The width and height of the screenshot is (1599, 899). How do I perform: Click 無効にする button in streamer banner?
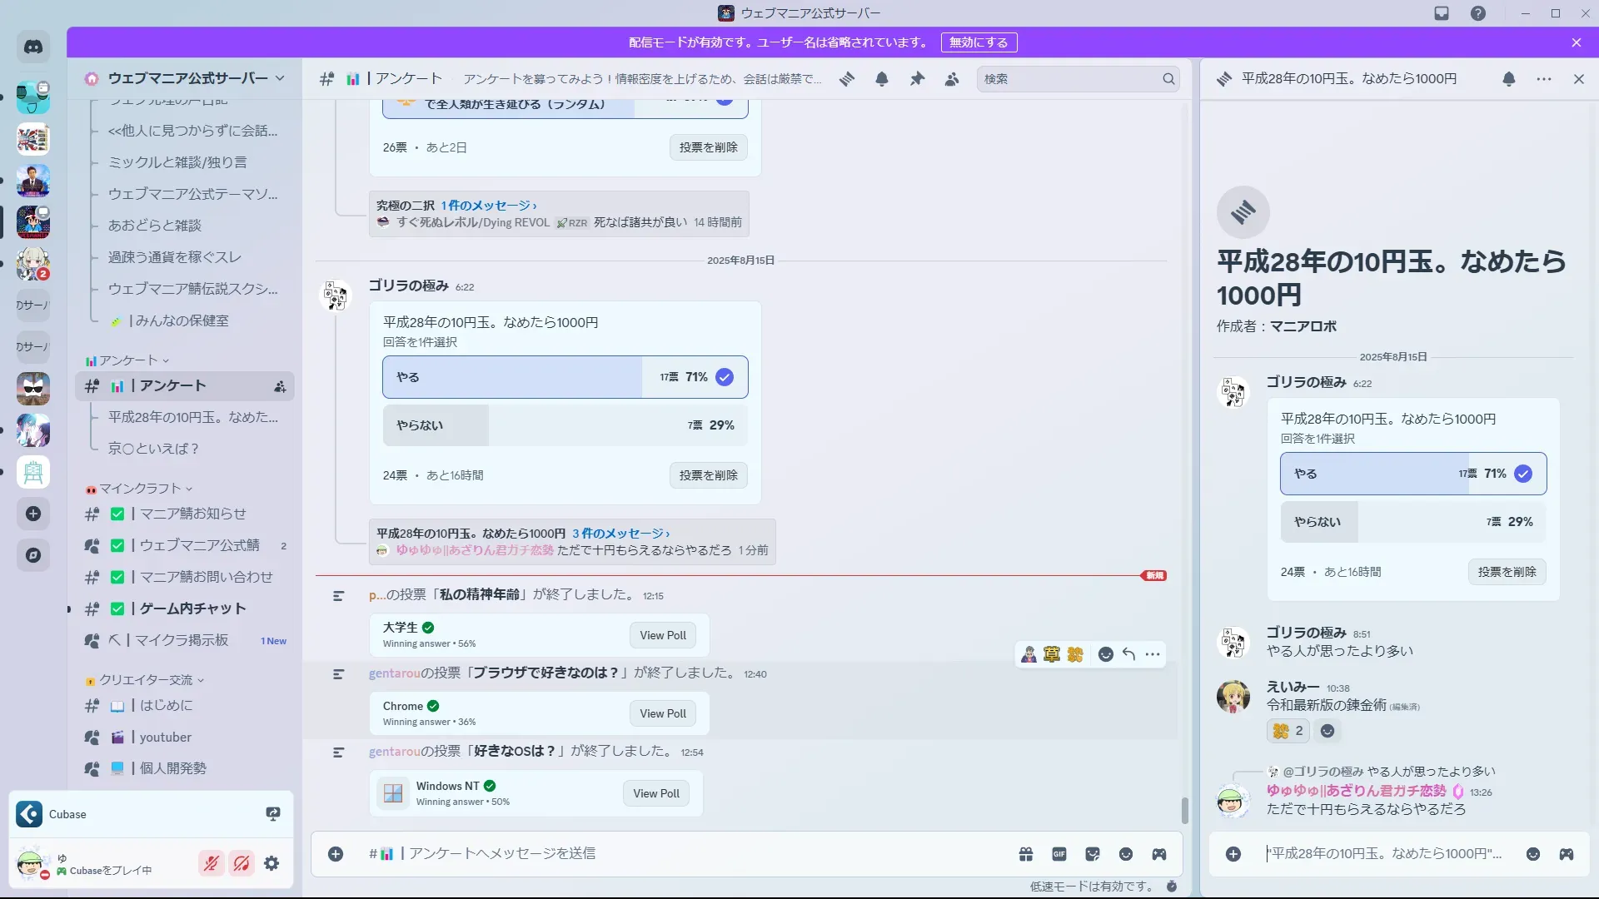(979, 42)
